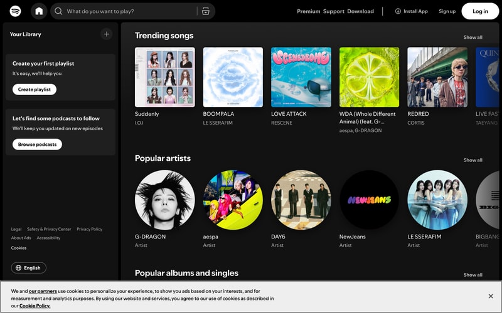Click the Browse podcasts button

tap(37, 145)
